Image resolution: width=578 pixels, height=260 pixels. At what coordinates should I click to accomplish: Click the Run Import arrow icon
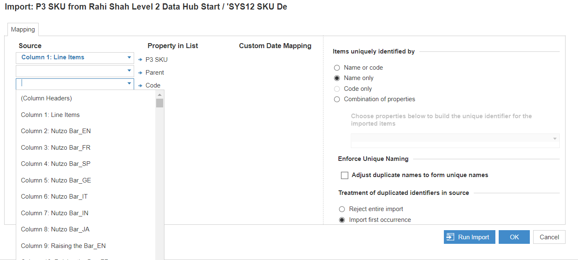450,237
